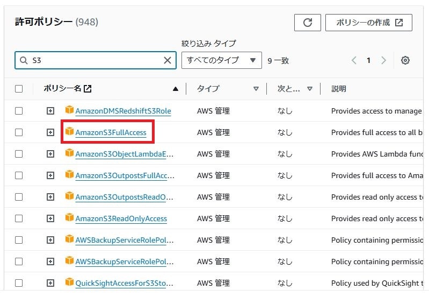The height and width of the screenshot is (297, 429).
Task: Focus the policy search field containing S3
Action: click(x=95, y=60)
